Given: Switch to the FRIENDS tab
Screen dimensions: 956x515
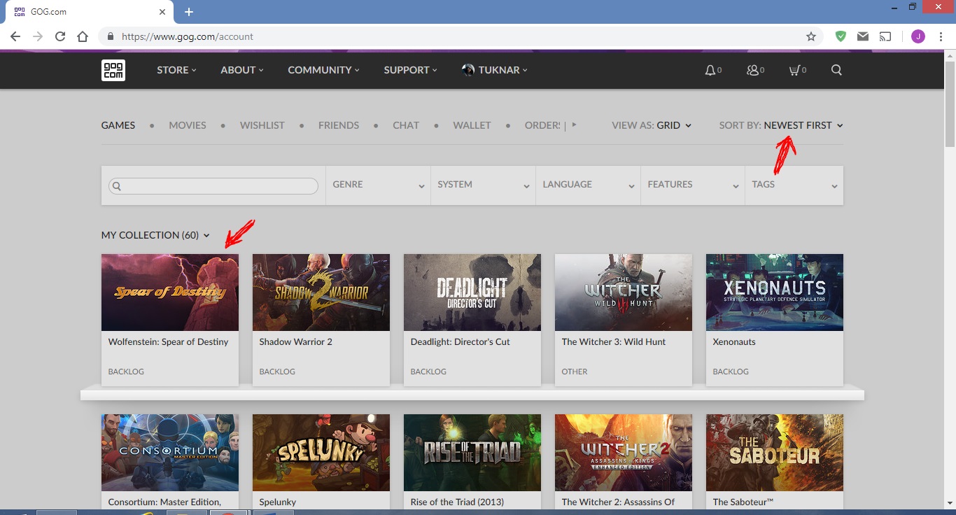Looking at the screenshot, I should (339, 125).
